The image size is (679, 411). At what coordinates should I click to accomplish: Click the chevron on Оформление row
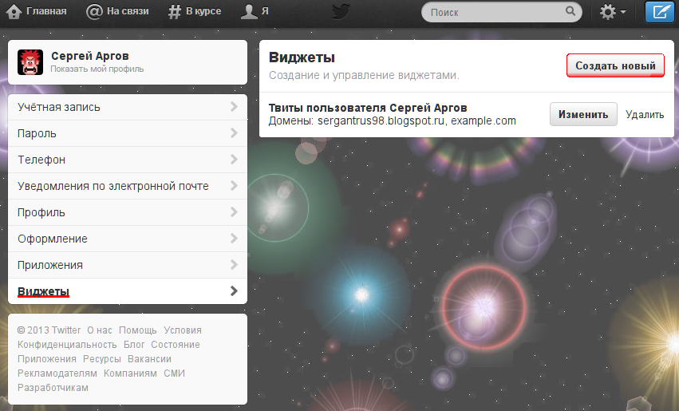click(234, 238)
